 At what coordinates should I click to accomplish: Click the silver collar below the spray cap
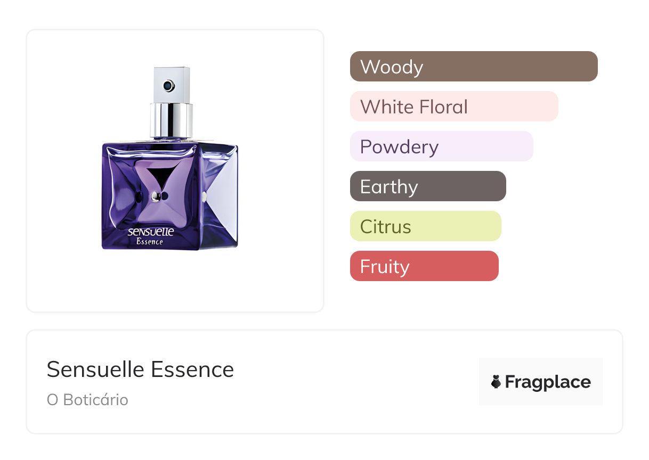point(171,120)
